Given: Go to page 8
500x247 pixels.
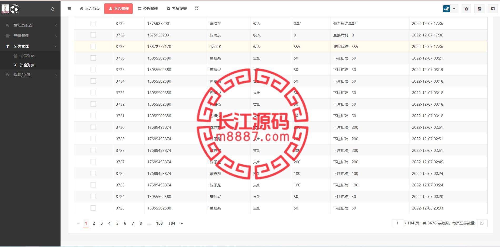Looking at the screenshot, I should coord(141,223).
